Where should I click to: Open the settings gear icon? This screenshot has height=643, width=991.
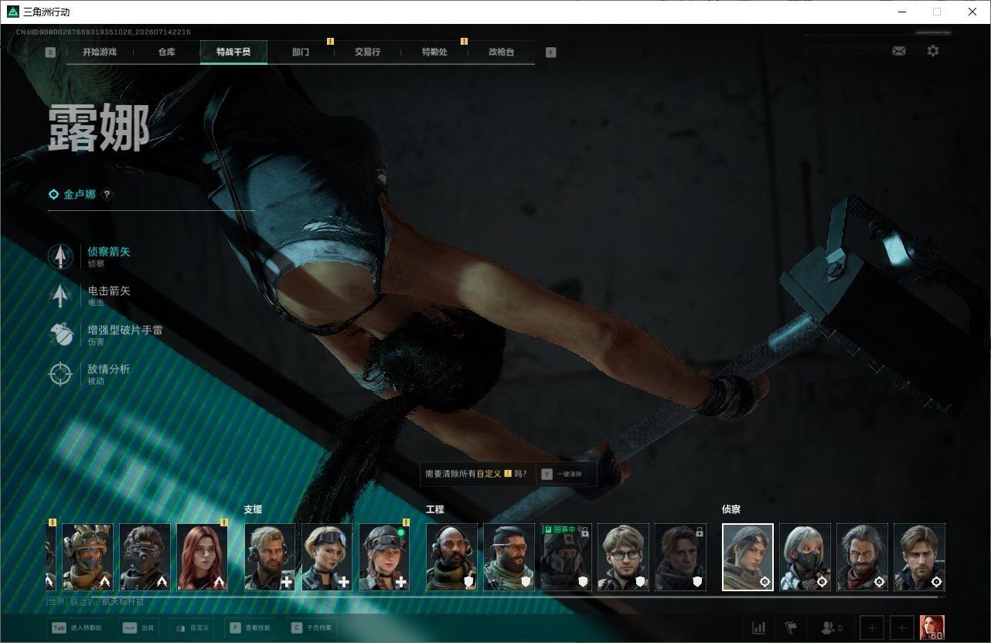coord(933,51)
